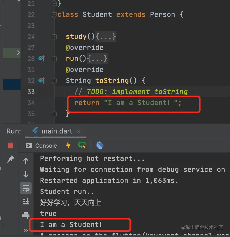Image resolution: width=230 pixels, height=237 pixels.
Task: Click 'true' console output line
Action: (x=48, y=214)
